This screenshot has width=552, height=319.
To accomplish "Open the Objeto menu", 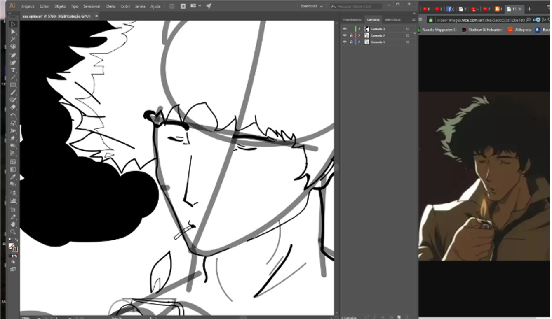I will coord(60,7).
